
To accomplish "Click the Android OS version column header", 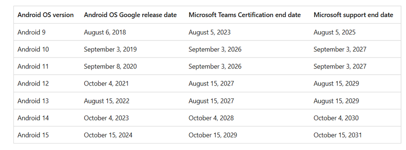I will (x=46, y=15).
